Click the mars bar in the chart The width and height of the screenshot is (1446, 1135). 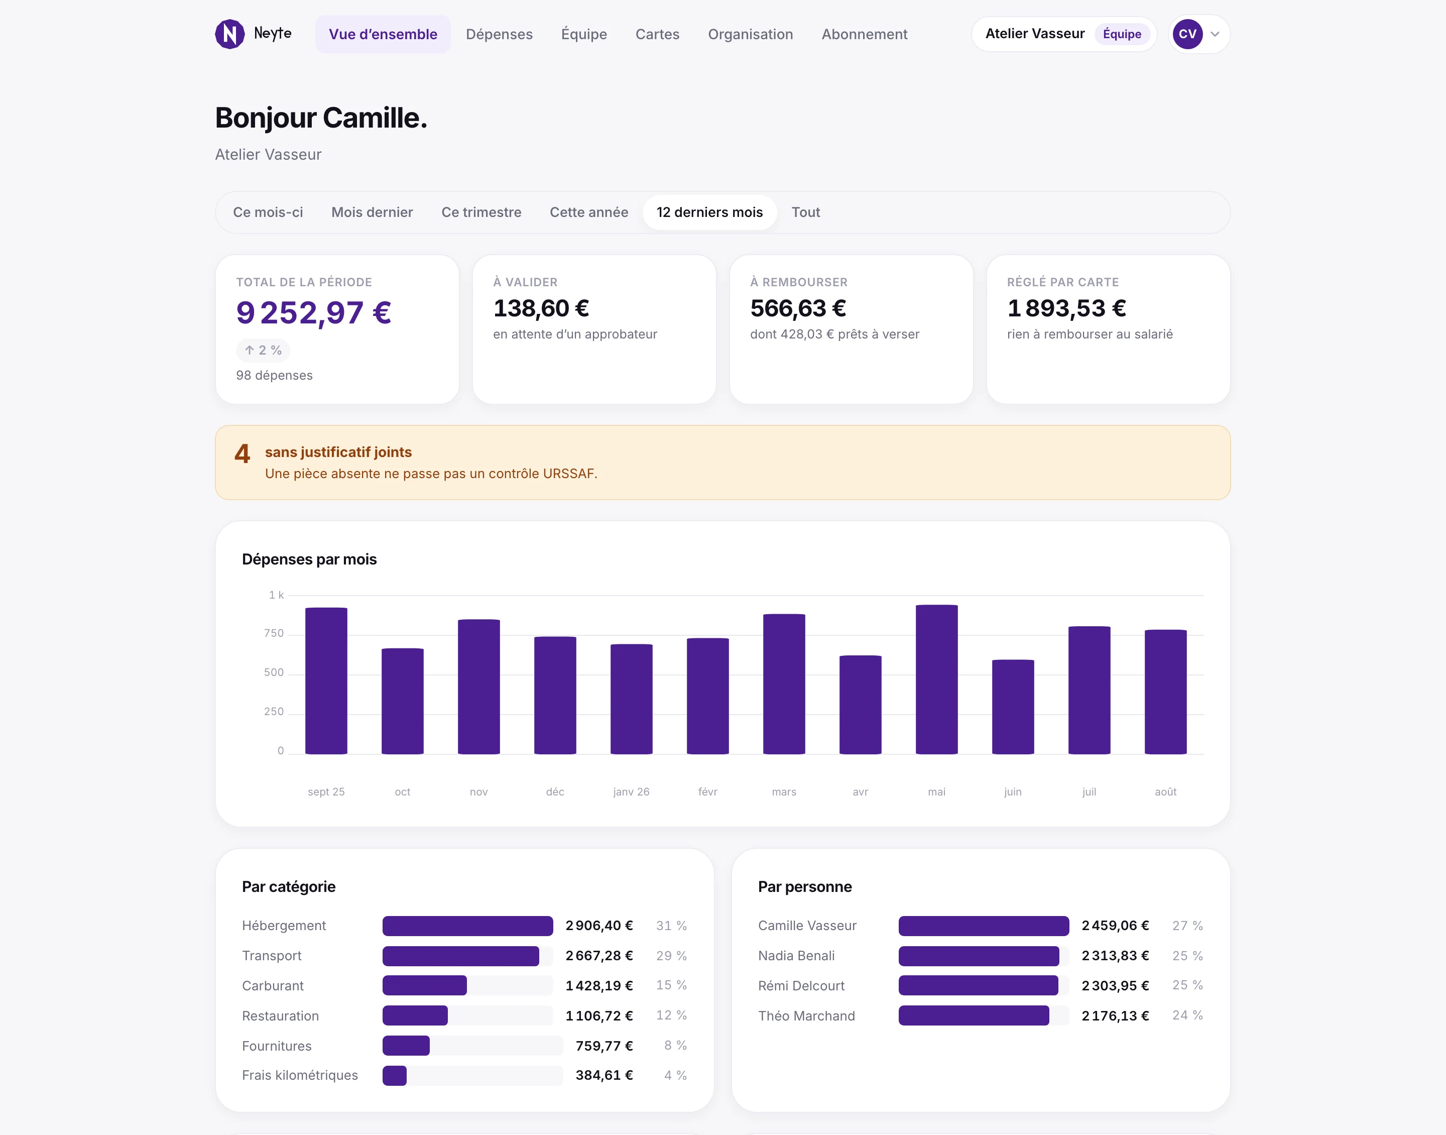click(x=784, y=684)
